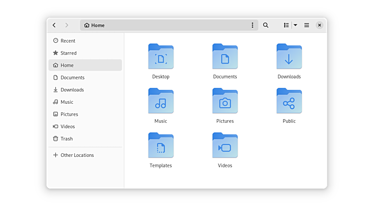This screenshot has width=374, height=210.
Task: Go to Trash in sidebar
Action: click(66, 139)
